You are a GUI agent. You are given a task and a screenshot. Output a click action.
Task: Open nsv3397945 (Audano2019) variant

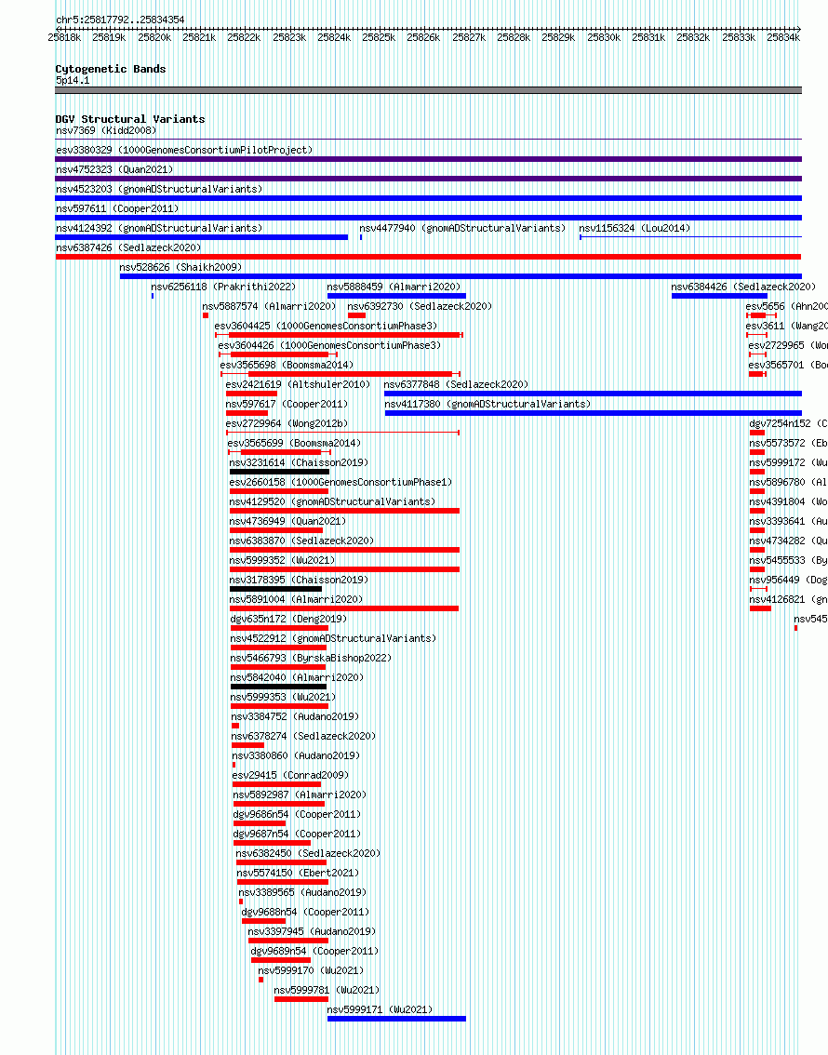pyautogui.click(x=312, y=930)
